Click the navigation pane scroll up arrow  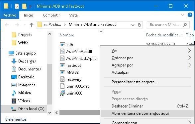49,34
